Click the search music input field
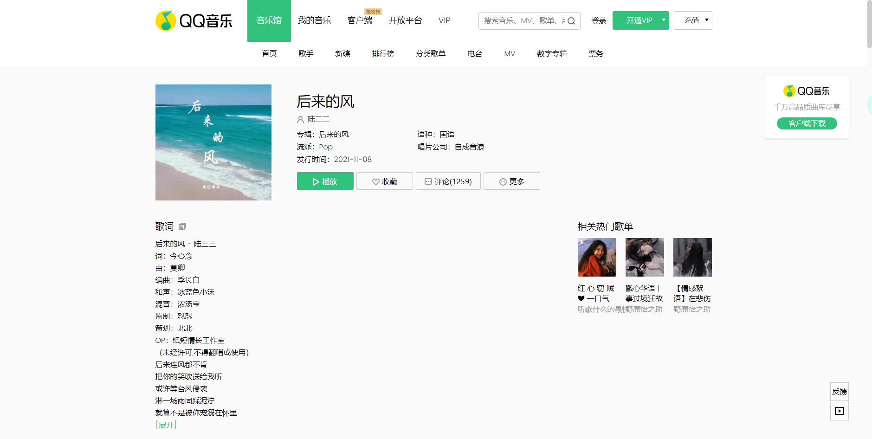Image resolution: width=872 pixels, height=439 pixels. (x=522, y=21)
